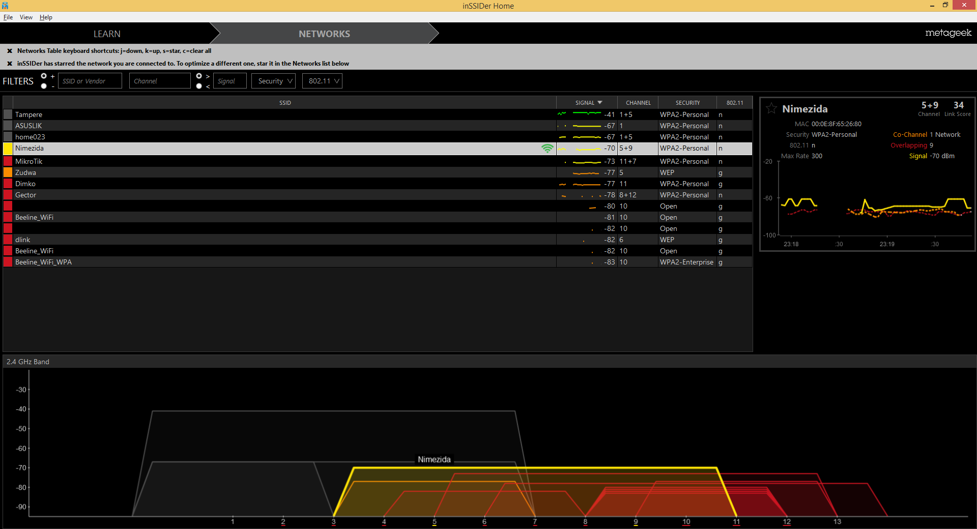This screenshot has width=977, height=529.
Task: Click the -41 signal value for Tampere
Action: coord(609,114)
